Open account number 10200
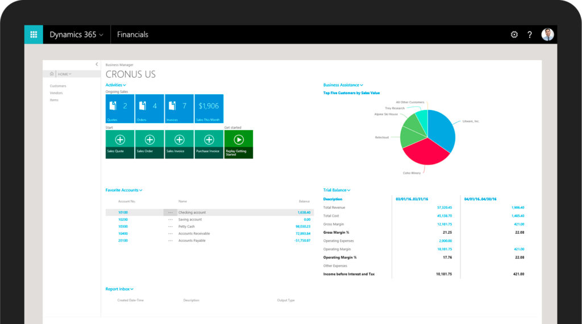The width and height of the screenshot is (582, 324). tap(123, 220)
